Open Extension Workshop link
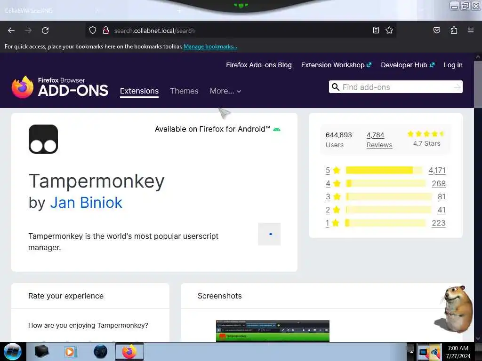The image size is (482, 361). tap(336, 65)
